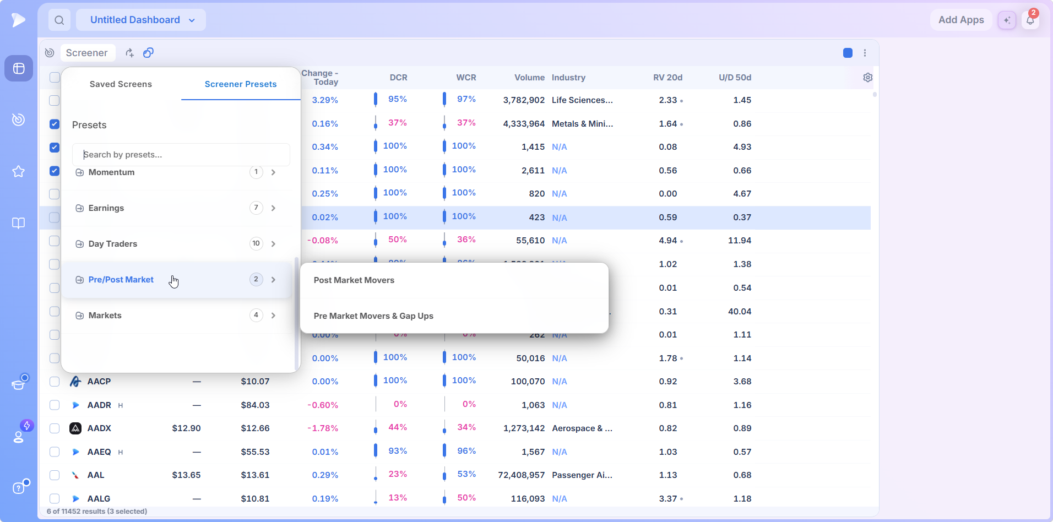Expand the Earnings presets chevron
The image size is (1053, 522).
(273, 208)
